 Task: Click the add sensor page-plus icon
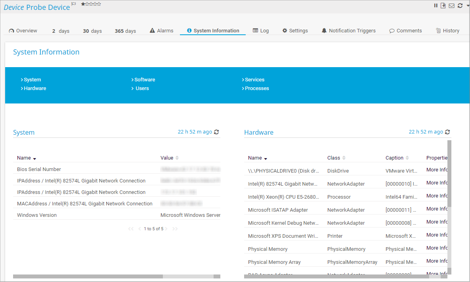coord(443,6)
